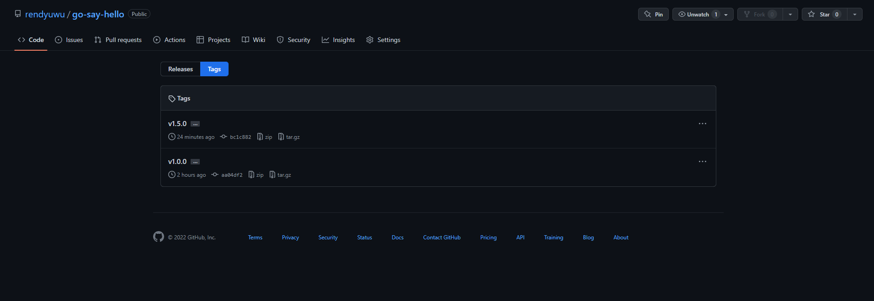Open the go-say-hello repository link

pyautogui.click(x=98, y=14)
